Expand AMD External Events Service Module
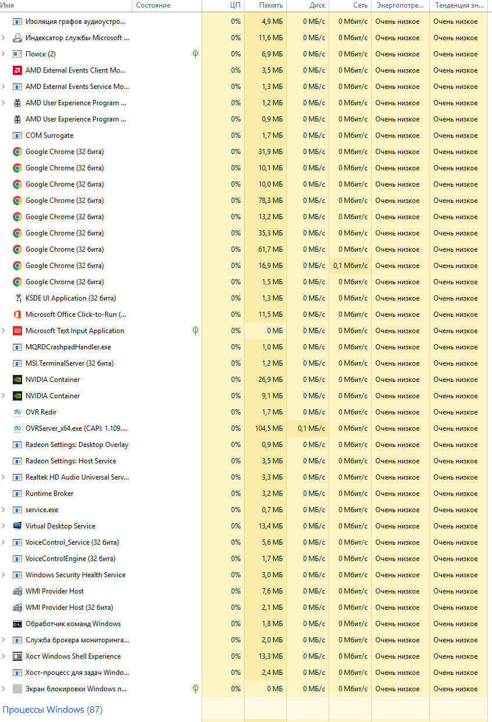The image size is (492, 722). coord(4,87)
